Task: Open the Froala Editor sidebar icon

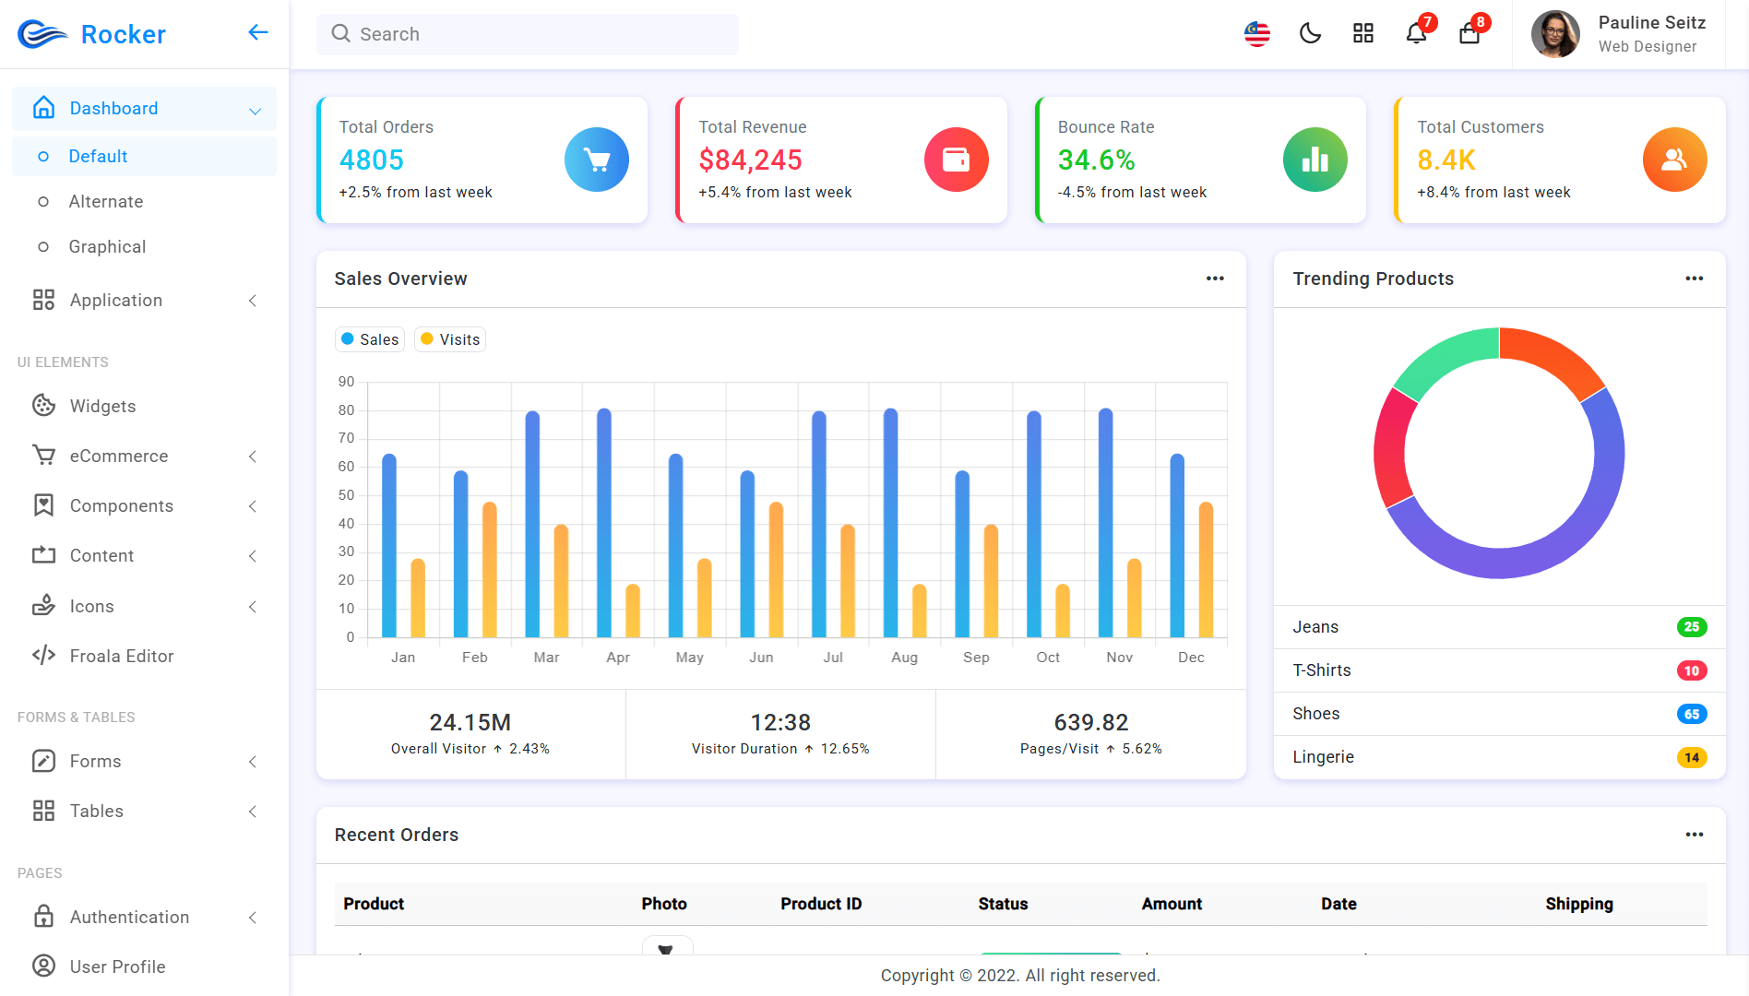Action: click(x=43, y=656)
